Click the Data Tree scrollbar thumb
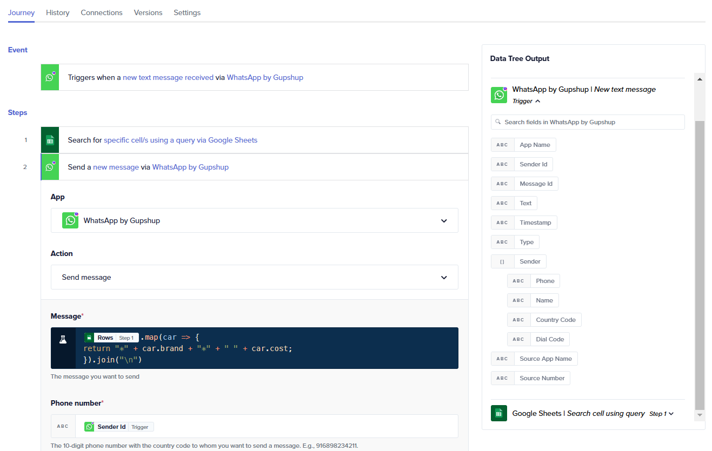 (700, 265)
